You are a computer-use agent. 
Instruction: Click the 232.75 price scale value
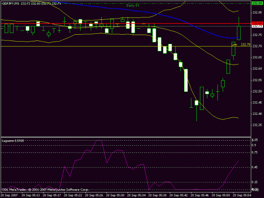click(257, 35)
